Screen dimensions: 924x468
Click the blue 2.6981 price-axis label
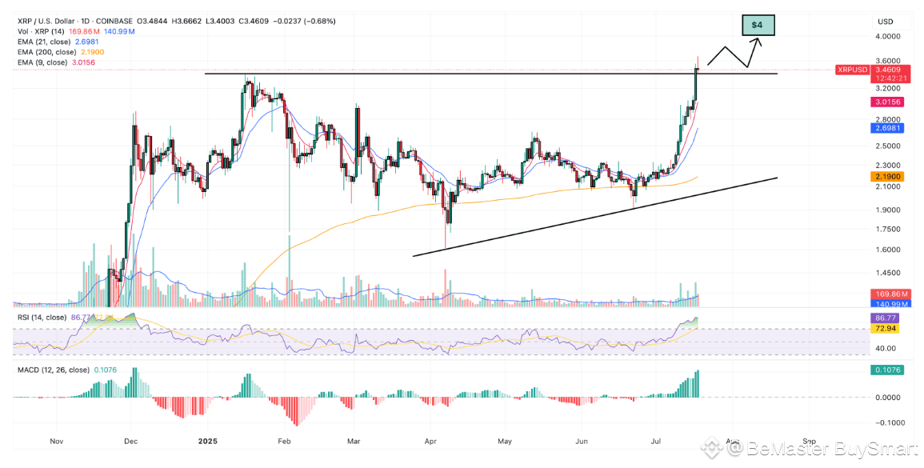tap(888, 127)
